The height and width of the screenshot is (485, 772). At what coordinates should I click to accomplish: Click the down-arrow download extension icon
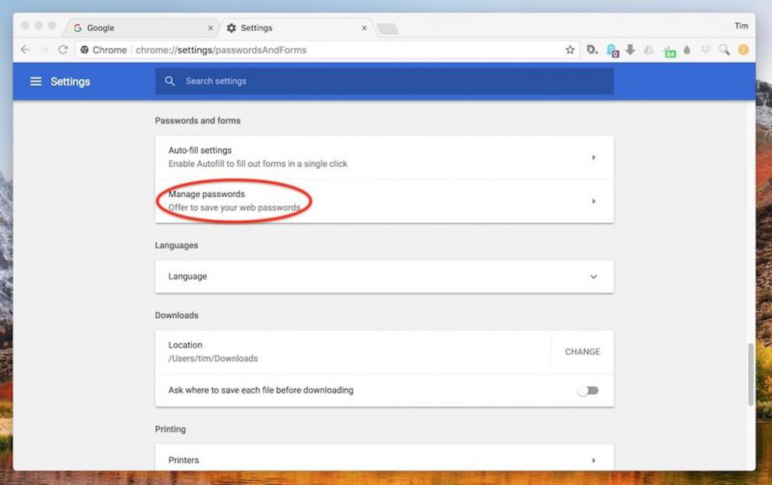[x=630, y=50]
